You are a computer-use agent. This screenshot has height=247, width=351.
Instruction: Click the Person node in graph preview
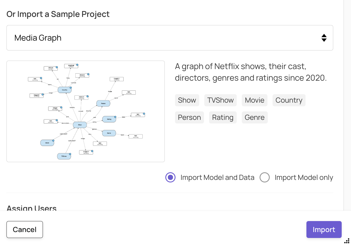pos(103,103)
